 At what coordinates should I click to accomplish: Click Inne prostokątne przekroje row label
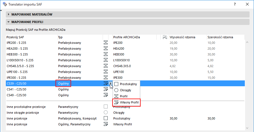[x=26, y=107]
